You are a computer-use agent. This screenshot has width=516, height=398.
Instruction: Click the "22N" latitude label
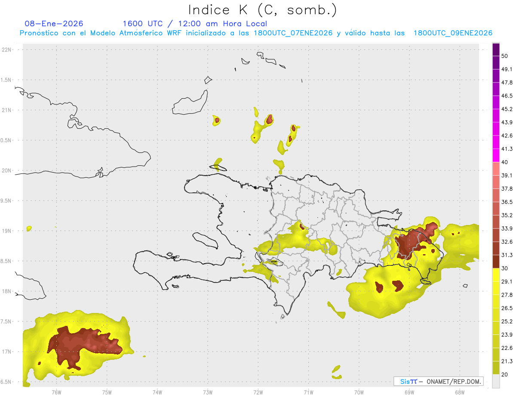click(6, 49)
